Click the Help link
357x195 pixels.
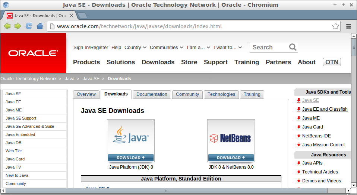point(116,48)
